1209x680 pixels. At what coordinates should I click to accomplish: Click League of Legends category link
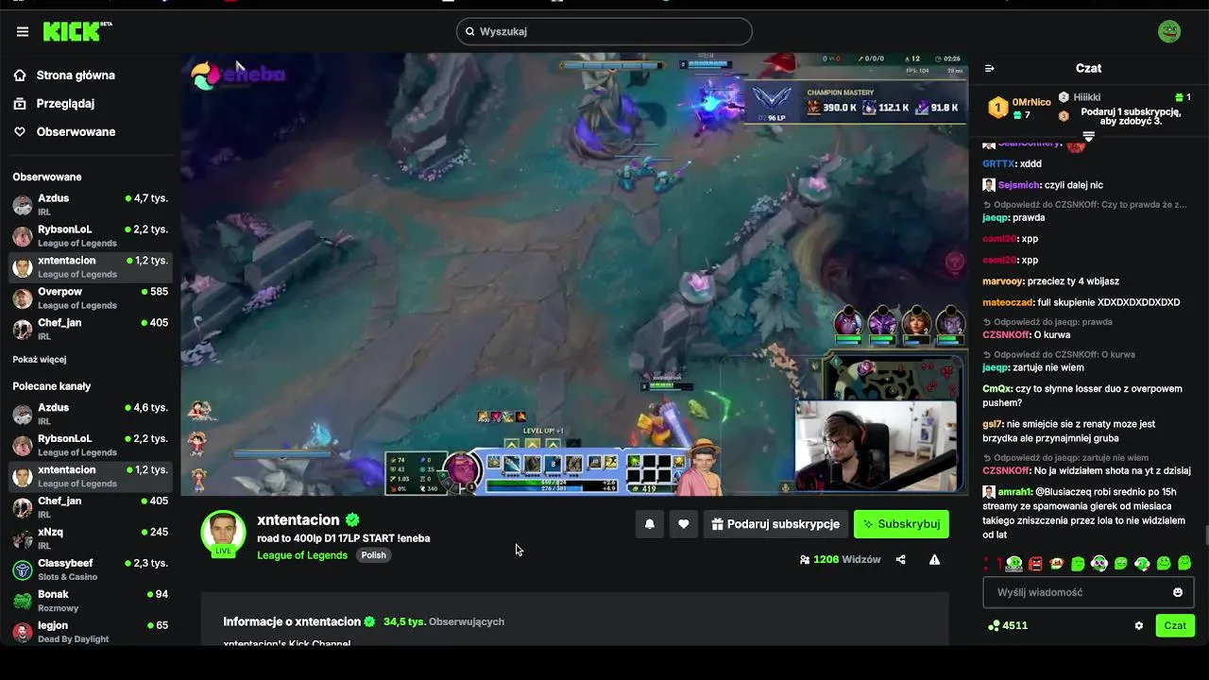(x=302, y=555)
